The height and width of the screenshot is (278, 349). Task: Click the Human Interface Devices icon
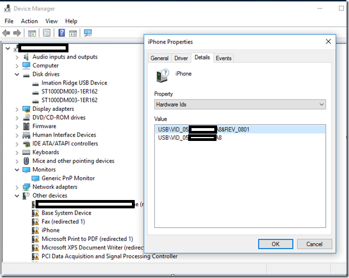point(26,135)
